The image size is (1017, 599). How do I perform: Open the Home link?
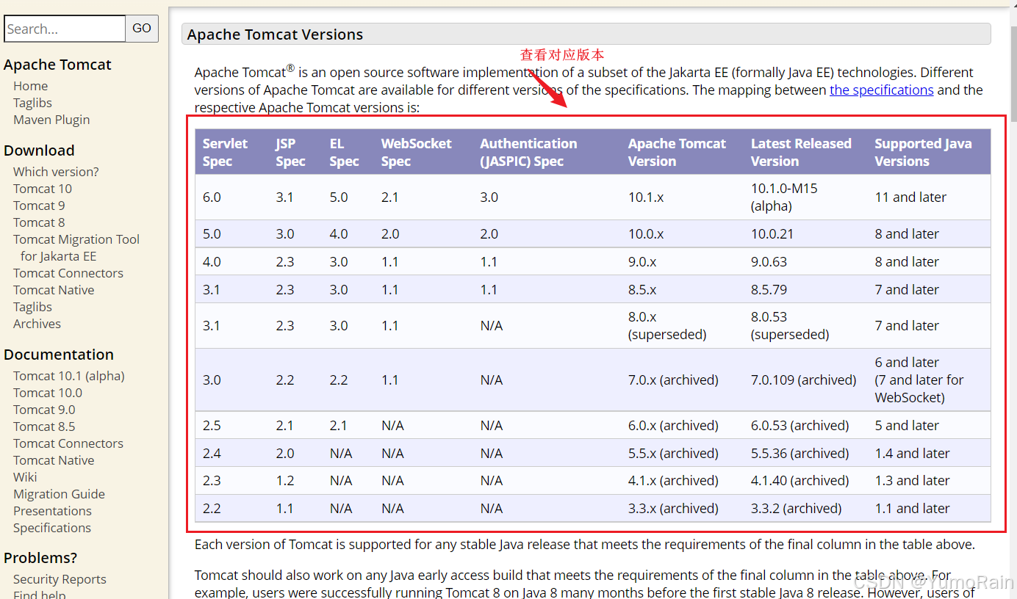click(30, 86)
